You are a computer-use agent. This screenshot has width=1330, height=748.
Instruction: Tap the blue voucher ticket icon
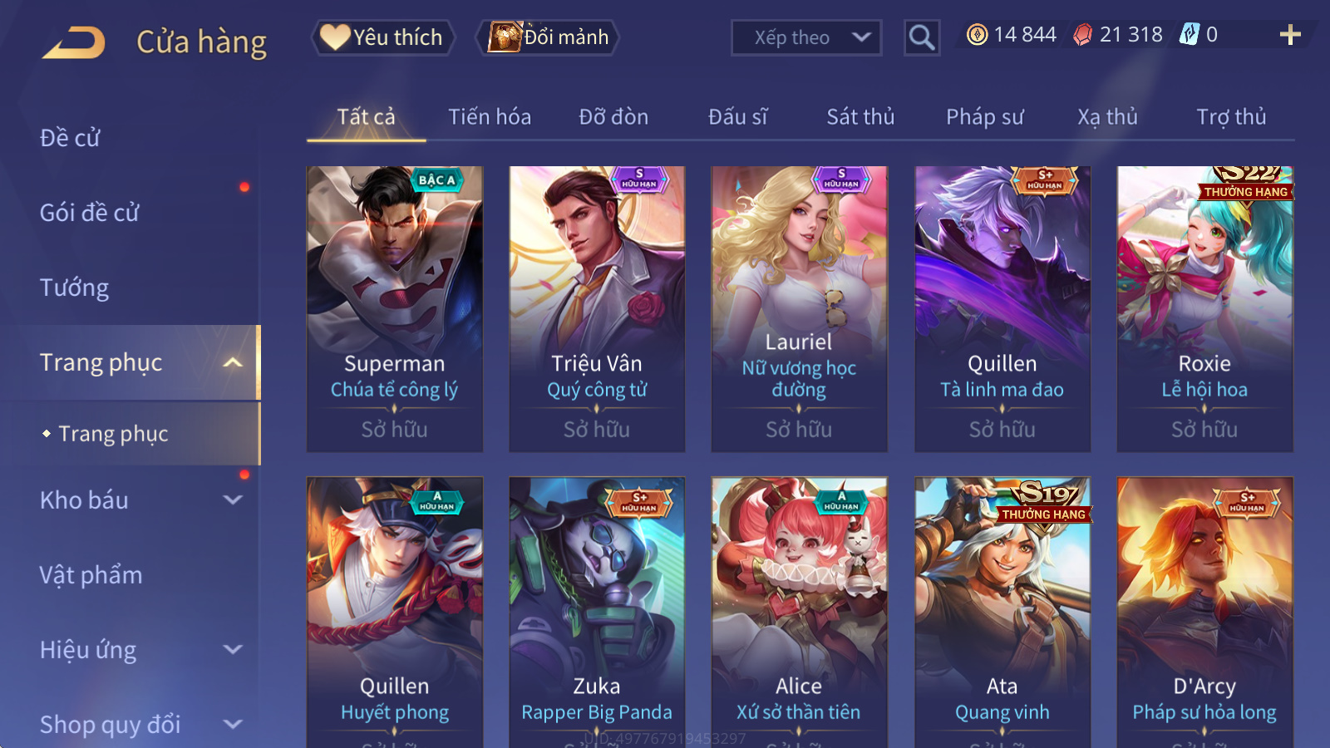(1190, 35)
